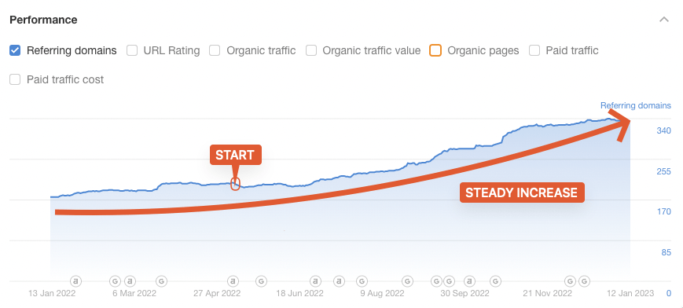Click the STEADY INCREASE annotation label

521,192
